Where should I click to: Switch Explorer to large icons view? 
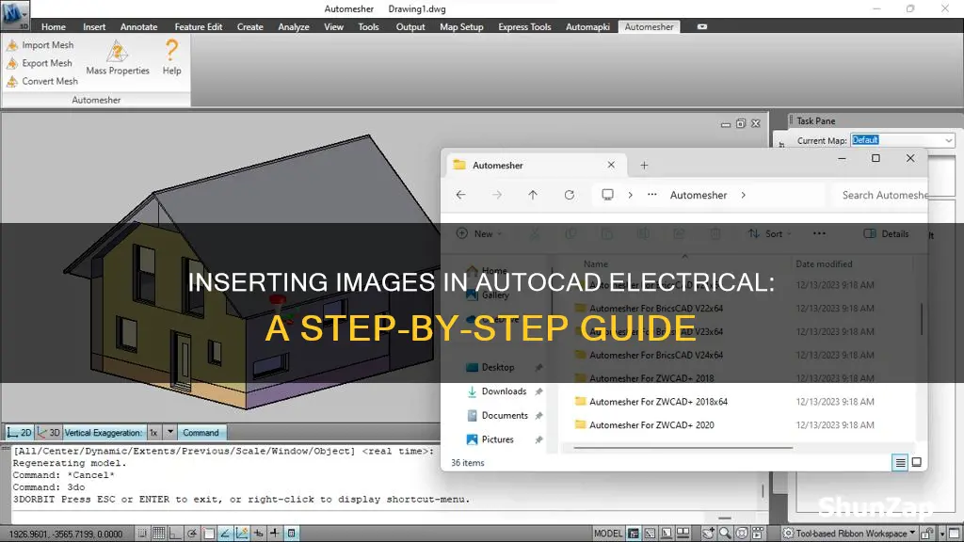pos(916,462)
